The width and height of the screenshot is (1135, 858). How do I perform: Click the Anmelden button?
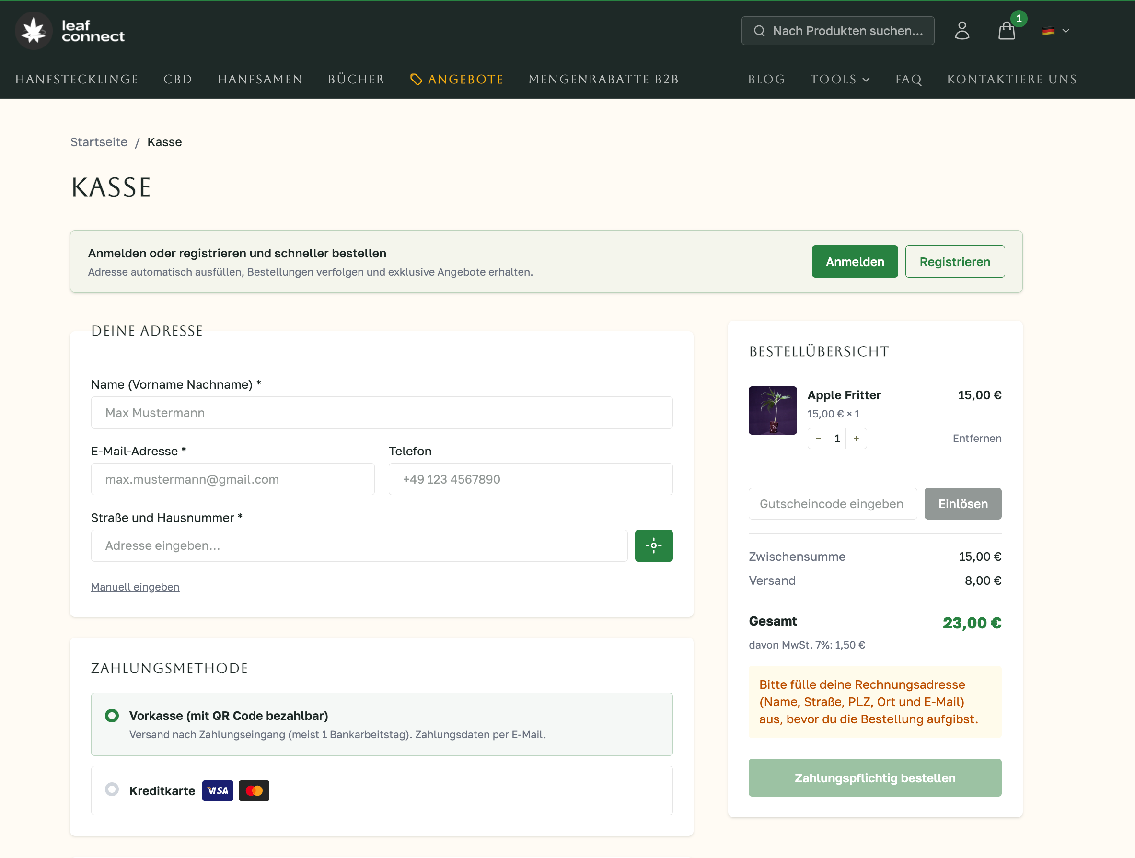pyautogui.click(x=854, y=262)
